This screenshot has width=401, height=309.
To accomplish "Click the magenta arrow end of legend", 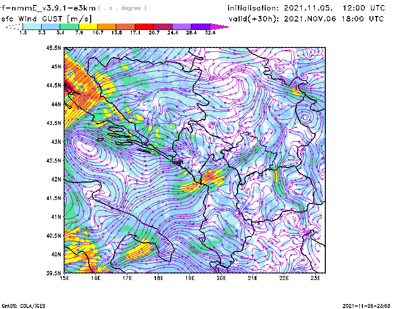I will 219,26.
